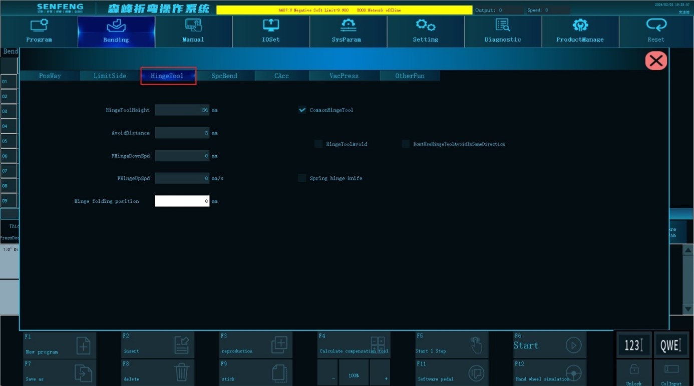The width and height of the screenshot is (694, 386).
Task: Open the Diagnostic module
Action: point(503,32)
